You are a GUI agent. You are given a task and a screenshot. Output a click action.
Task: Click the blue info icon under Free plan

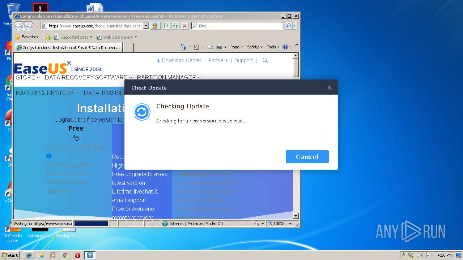click(x=49, y=156)
